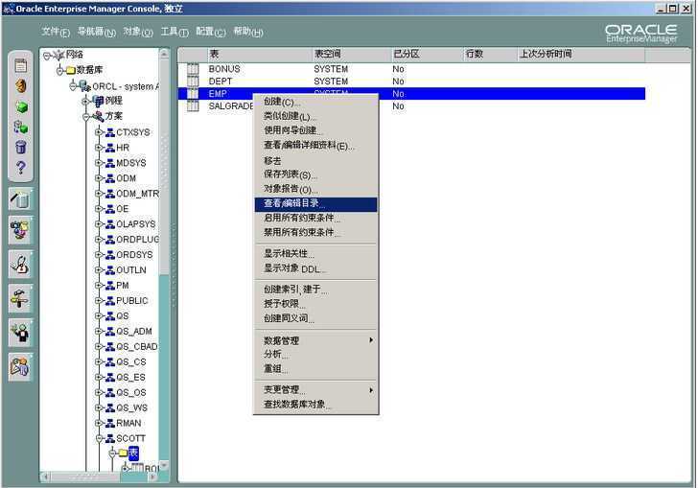The image size is (698, 488).
Task: Choose 显示对象 DDL in context menu
Action: (315, 268)
